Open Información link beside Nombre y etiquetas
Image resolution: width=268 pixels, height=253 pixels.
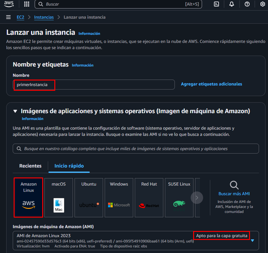(83, 65)
